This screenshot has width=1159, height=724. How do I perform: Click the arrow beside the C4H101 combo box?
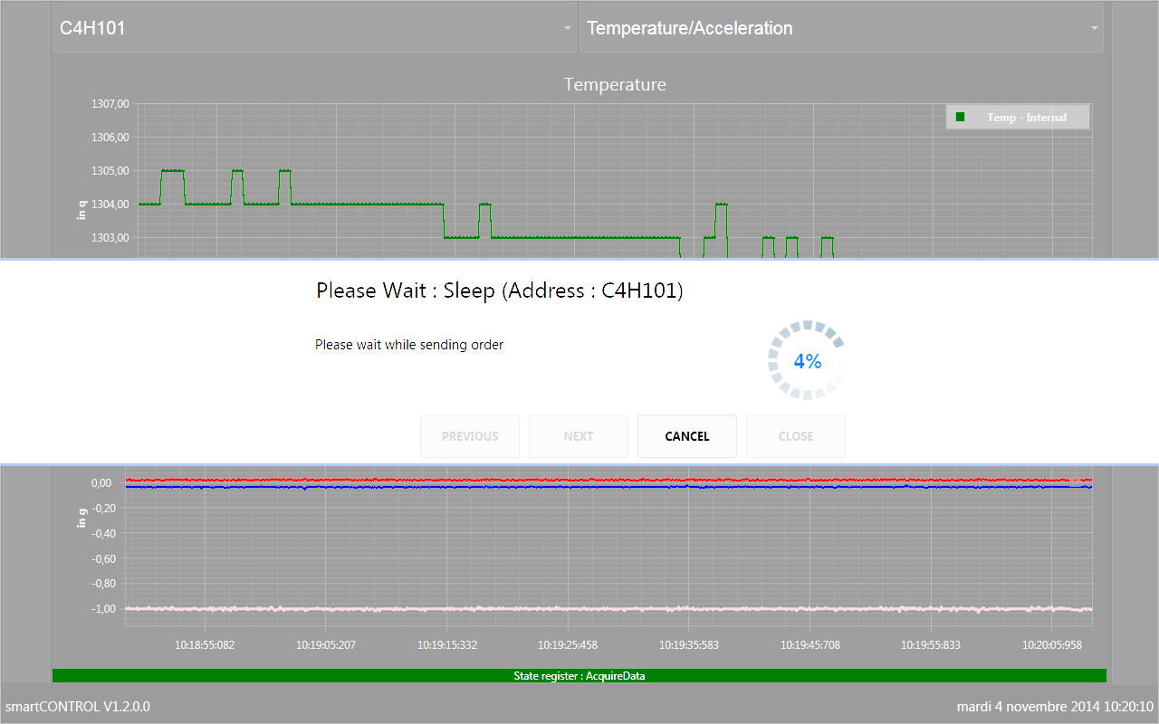coord(568,28)
